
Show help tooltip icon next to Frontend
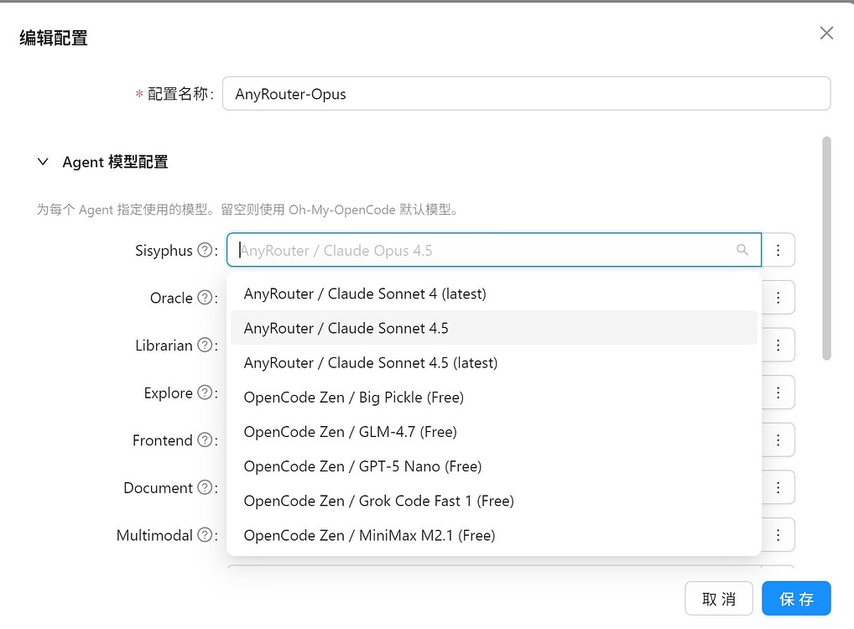tap(205, 439)
